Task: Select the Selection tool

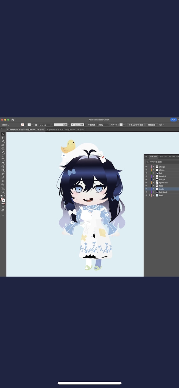Action: [x=3, y=134]
